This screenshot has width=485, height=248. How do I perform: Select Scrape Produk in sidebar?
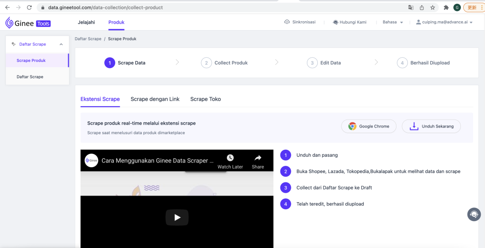point(37,60)
